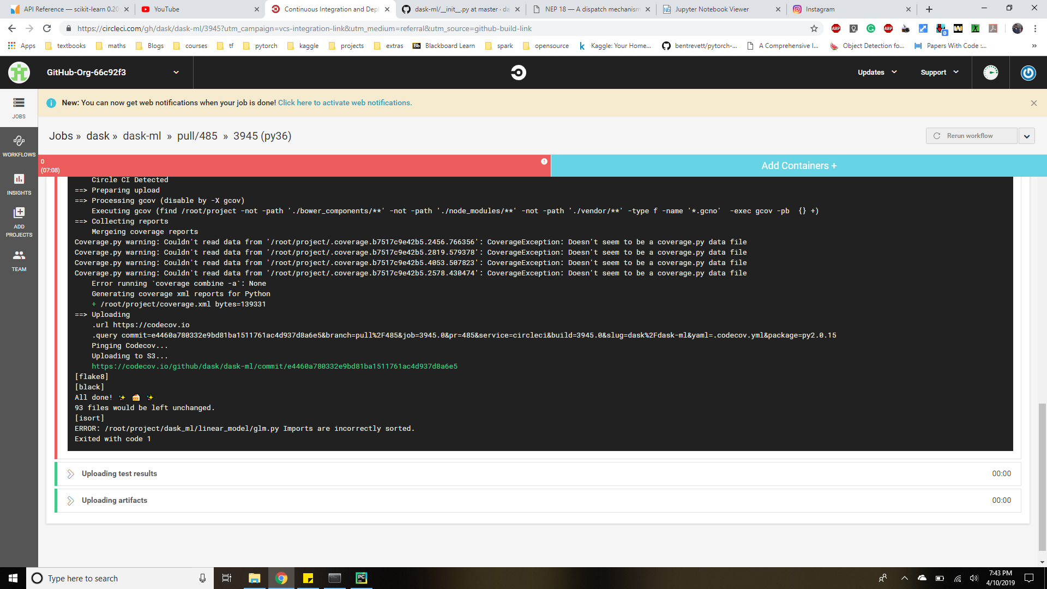Screen dimensions: 1047x589
Task: Open the Jobs sidebar icon
Action: point(19,107)
